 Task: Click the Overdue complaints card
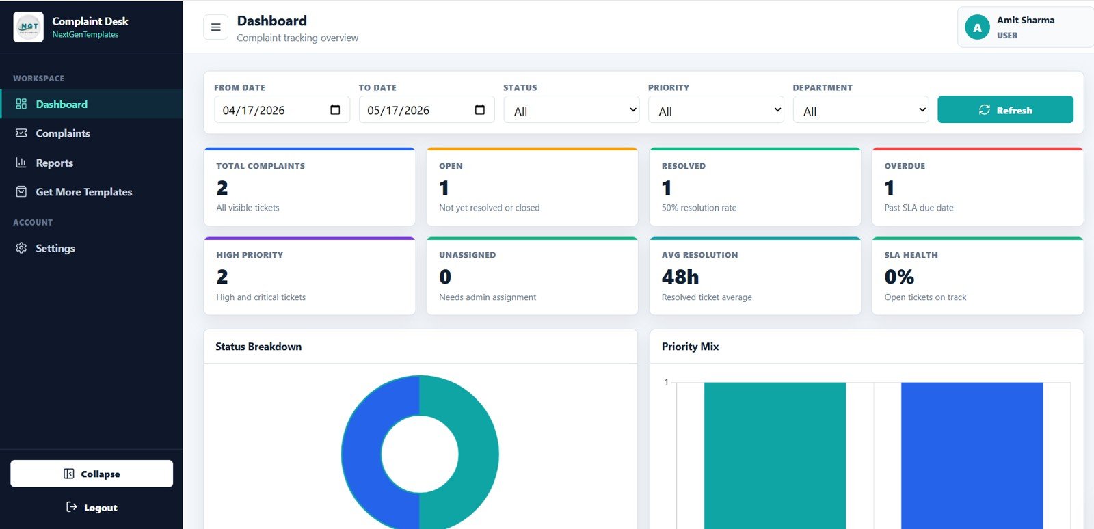pos(978,187)
